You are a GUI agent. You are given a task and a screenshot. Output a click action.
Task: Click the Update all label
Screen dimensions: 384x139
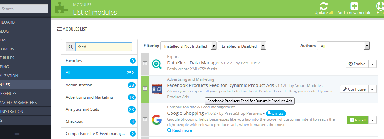(323, 13)
